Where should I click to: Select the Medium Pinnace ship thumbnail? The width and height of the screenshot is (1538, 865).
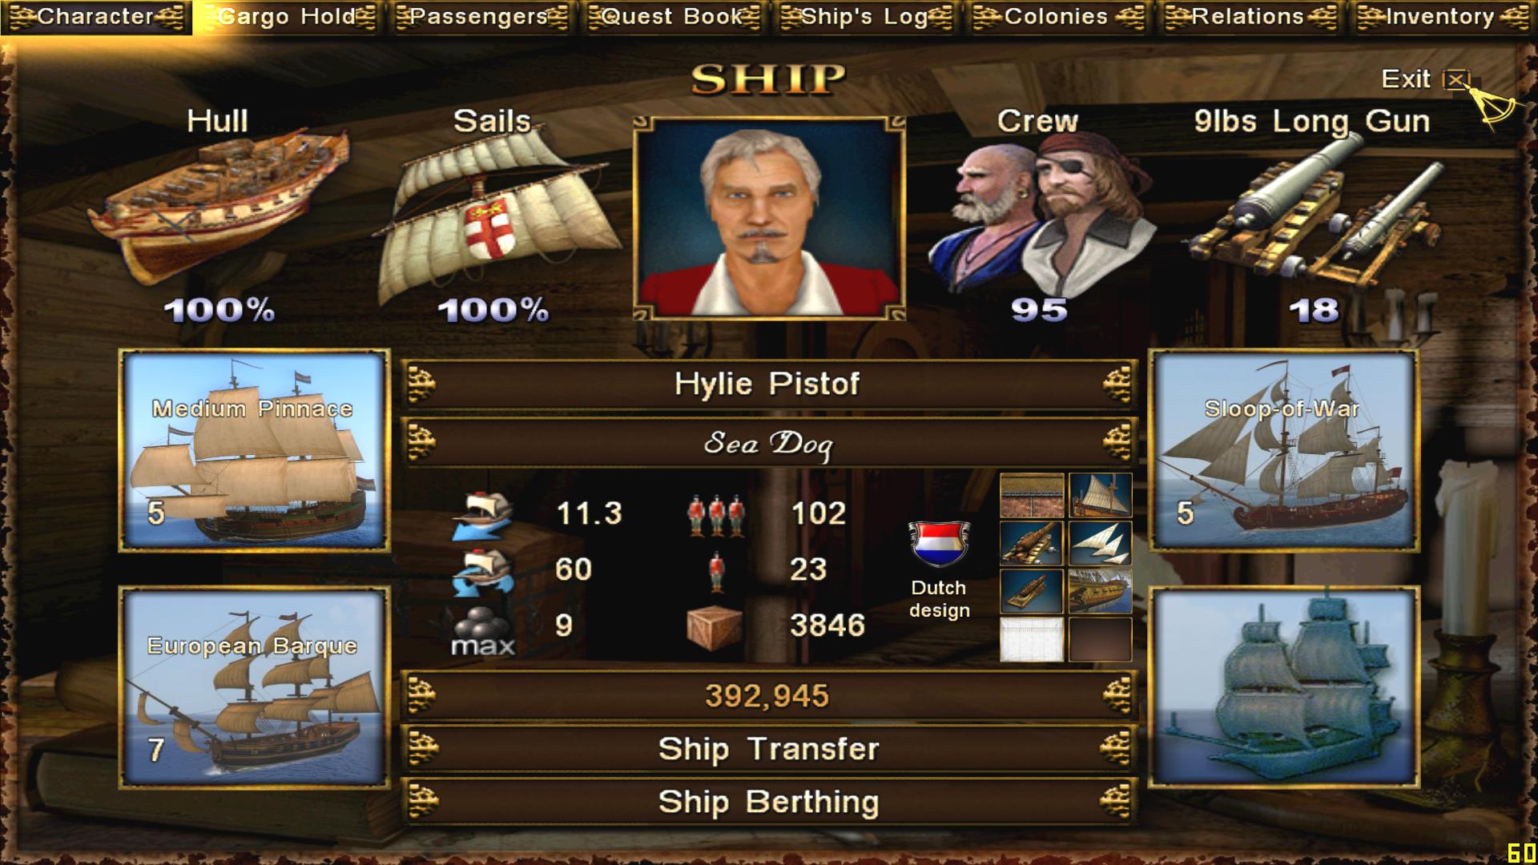(255, 450)
